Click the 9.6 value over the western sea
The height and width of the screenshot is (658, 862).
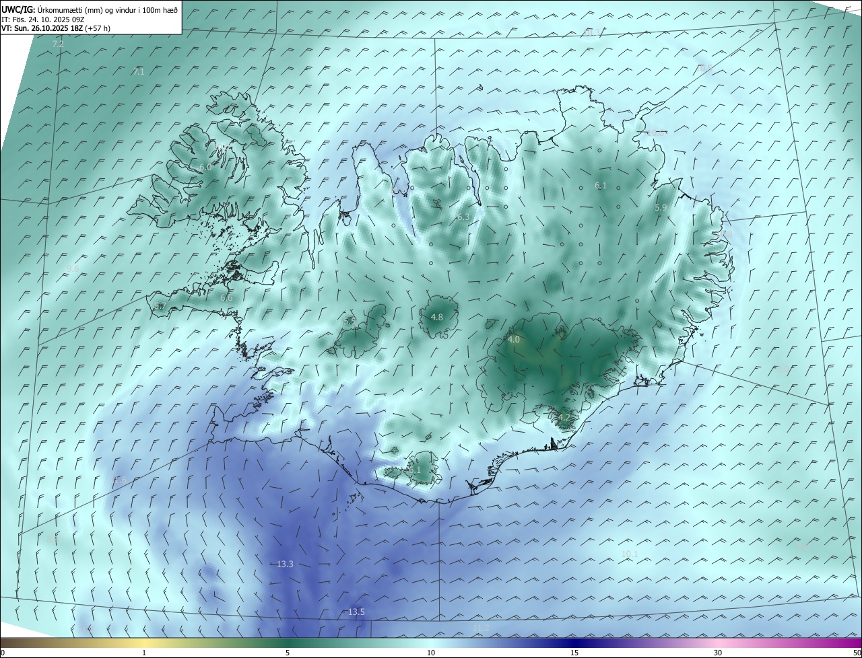(x=73, y=268)
